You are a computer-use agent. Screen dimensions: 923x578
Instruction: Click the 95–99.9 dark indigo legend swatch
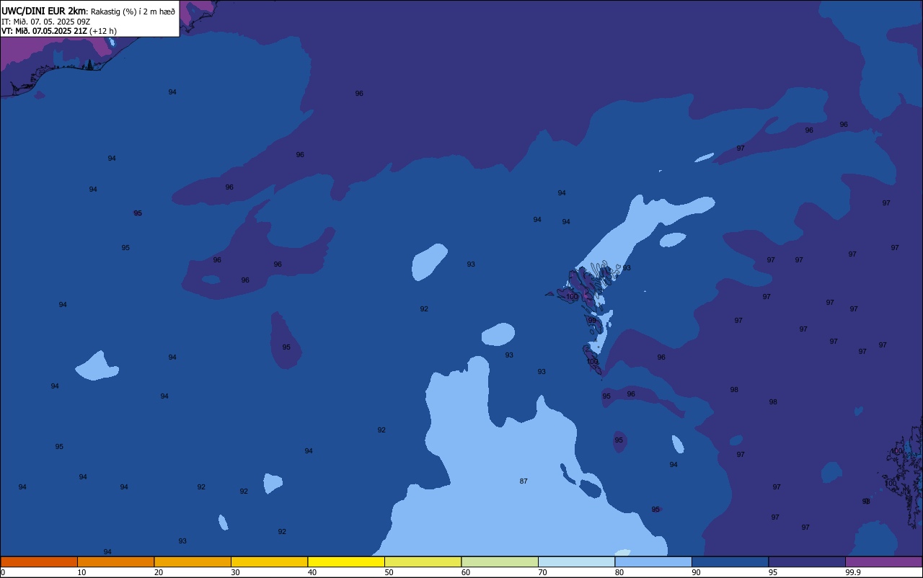point(807,561)
